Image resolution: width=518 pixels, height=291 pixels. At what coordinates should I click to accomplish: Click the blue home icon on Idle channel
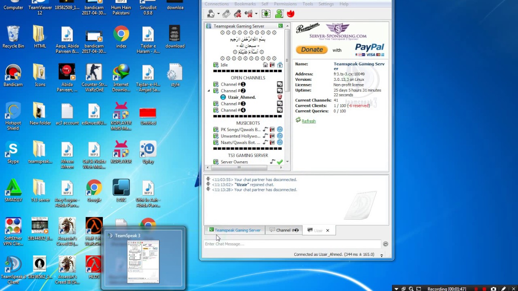(280, 65)
